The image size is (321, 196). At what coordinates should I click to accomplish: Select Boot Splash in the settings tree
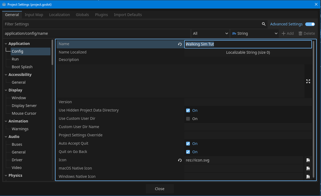coord(22,67)
